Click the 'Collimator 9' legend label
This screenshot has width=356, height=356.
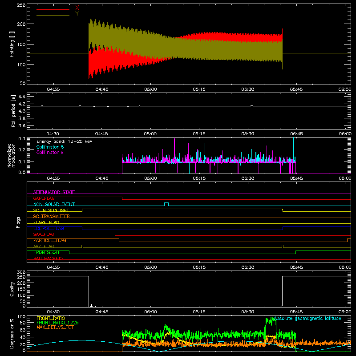(50, 152)
